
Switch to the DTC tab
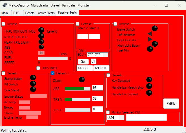[x=16, y=13]
